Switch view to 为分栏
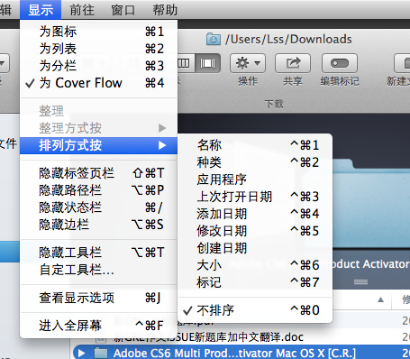Viewport: 410px width, 359px height. (98, 66)
